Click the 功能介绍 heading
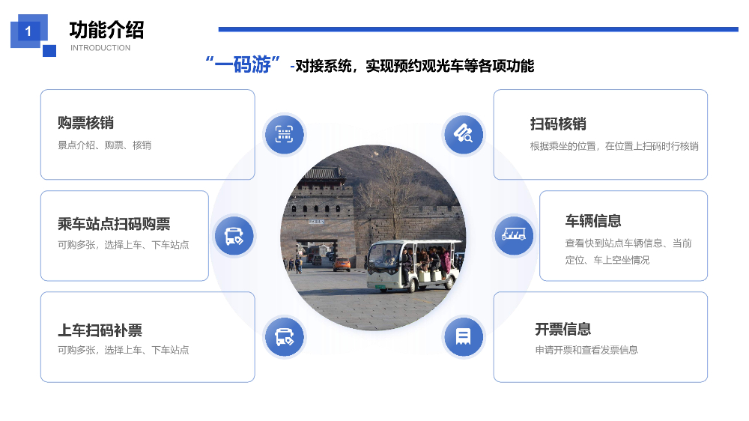749x421 pixels. (x=106, y=30)
